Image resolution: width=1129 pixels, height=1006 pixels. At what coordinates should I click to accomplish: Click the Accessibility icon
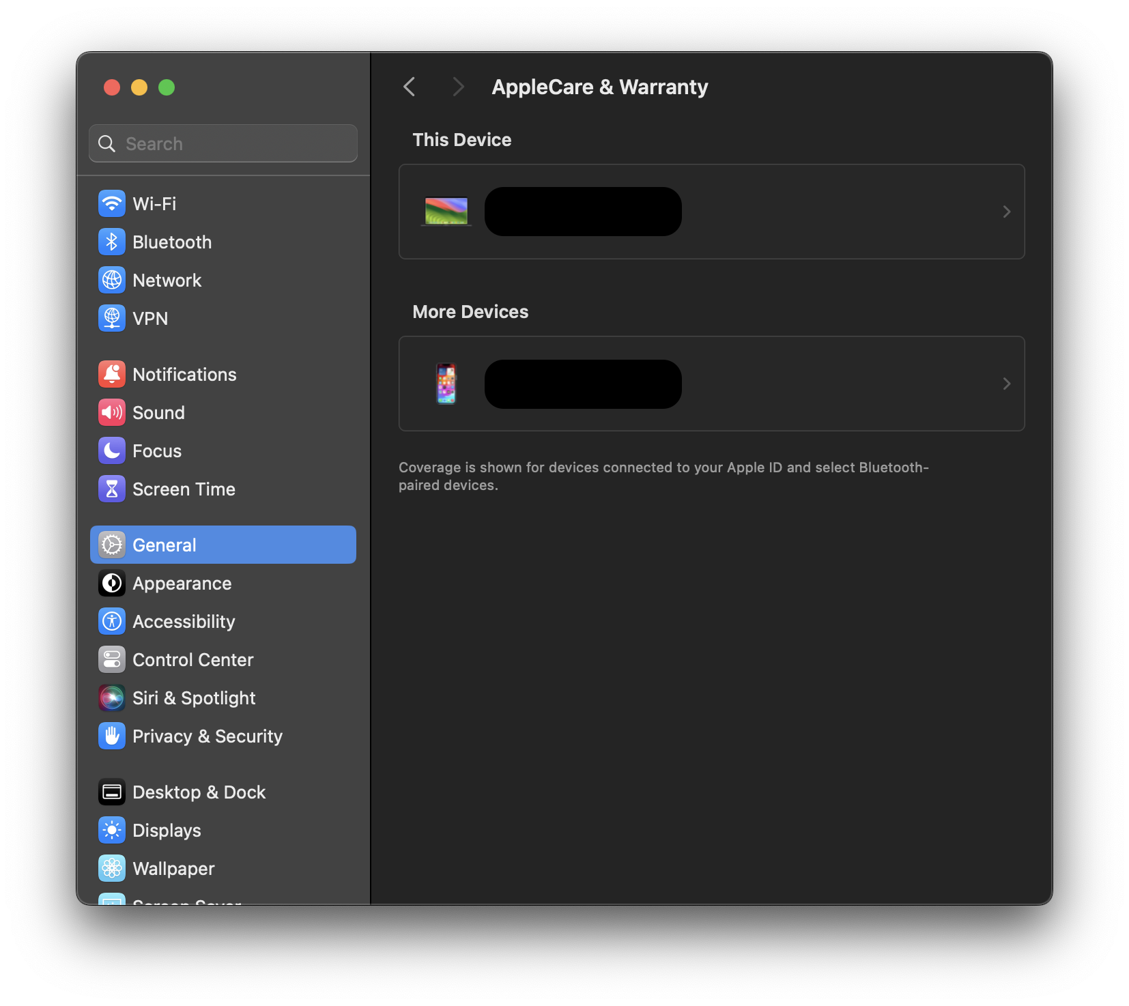112,621
